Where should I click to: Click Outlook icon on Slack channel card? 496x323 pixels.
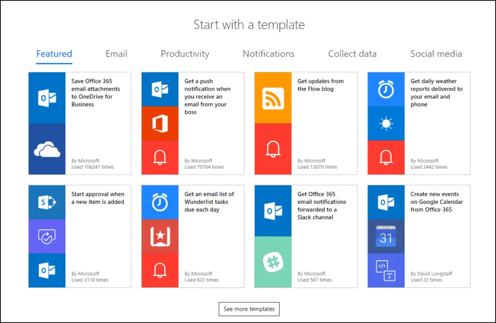(273, 211)
